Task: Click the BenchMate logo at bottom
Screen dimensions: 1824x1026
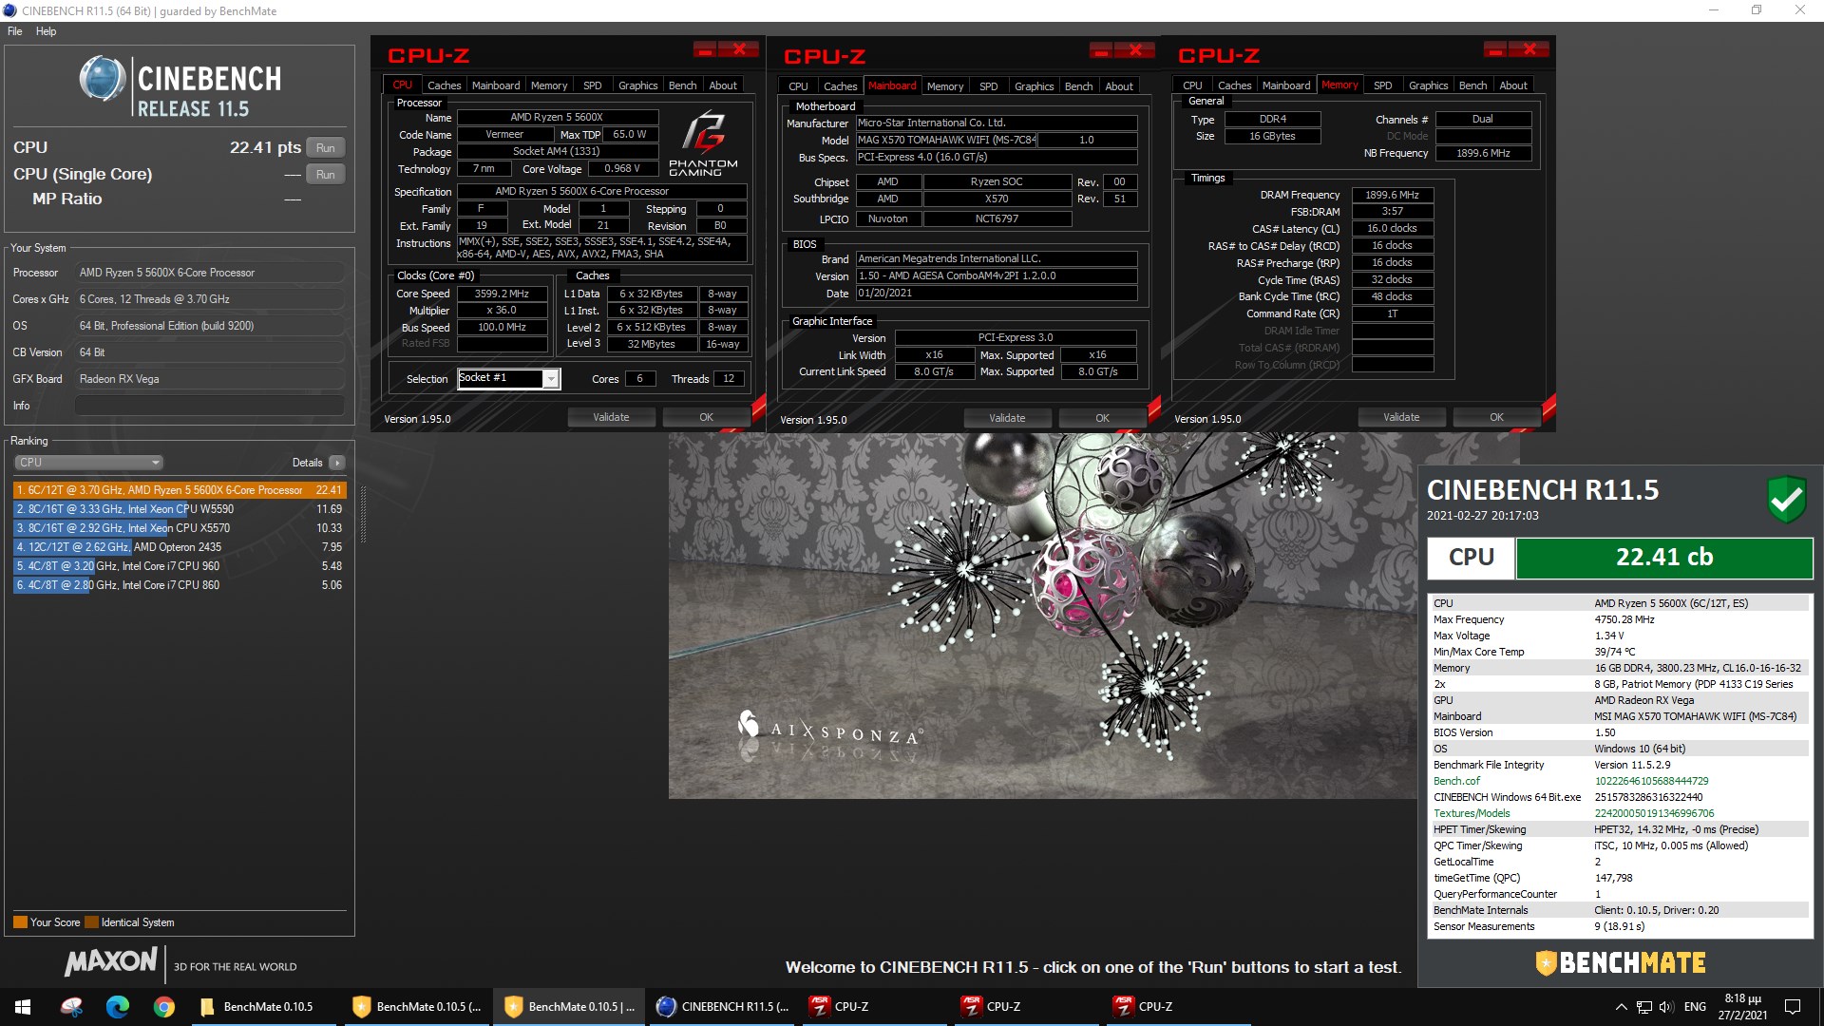Action: click(1621, 963)
